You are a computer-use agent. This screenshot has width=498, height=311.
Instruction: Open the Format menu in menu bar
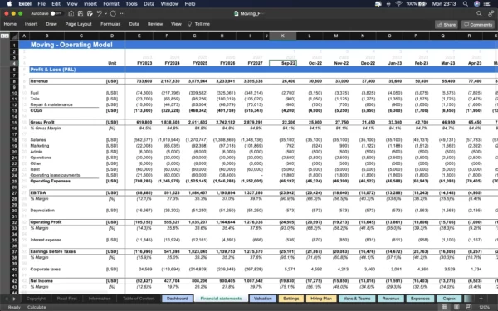111,4
